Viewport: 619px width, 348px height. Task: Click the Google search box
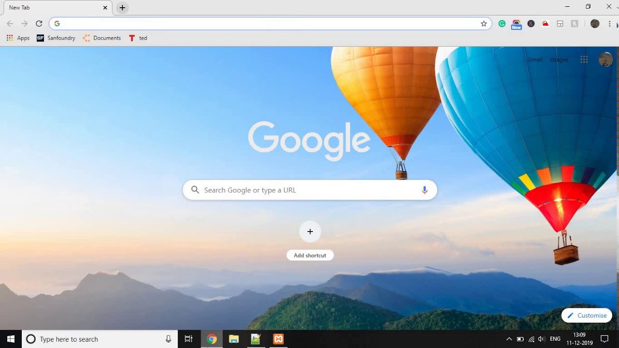[x=310, y=190]
